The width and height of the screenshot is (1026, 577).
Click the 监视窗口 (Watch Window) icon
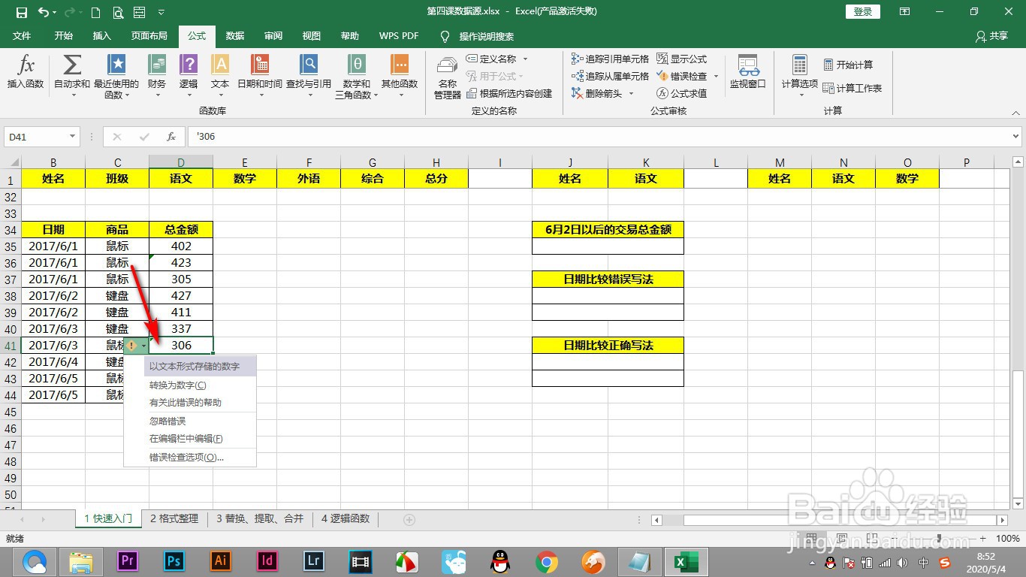[x=747, y=73]
